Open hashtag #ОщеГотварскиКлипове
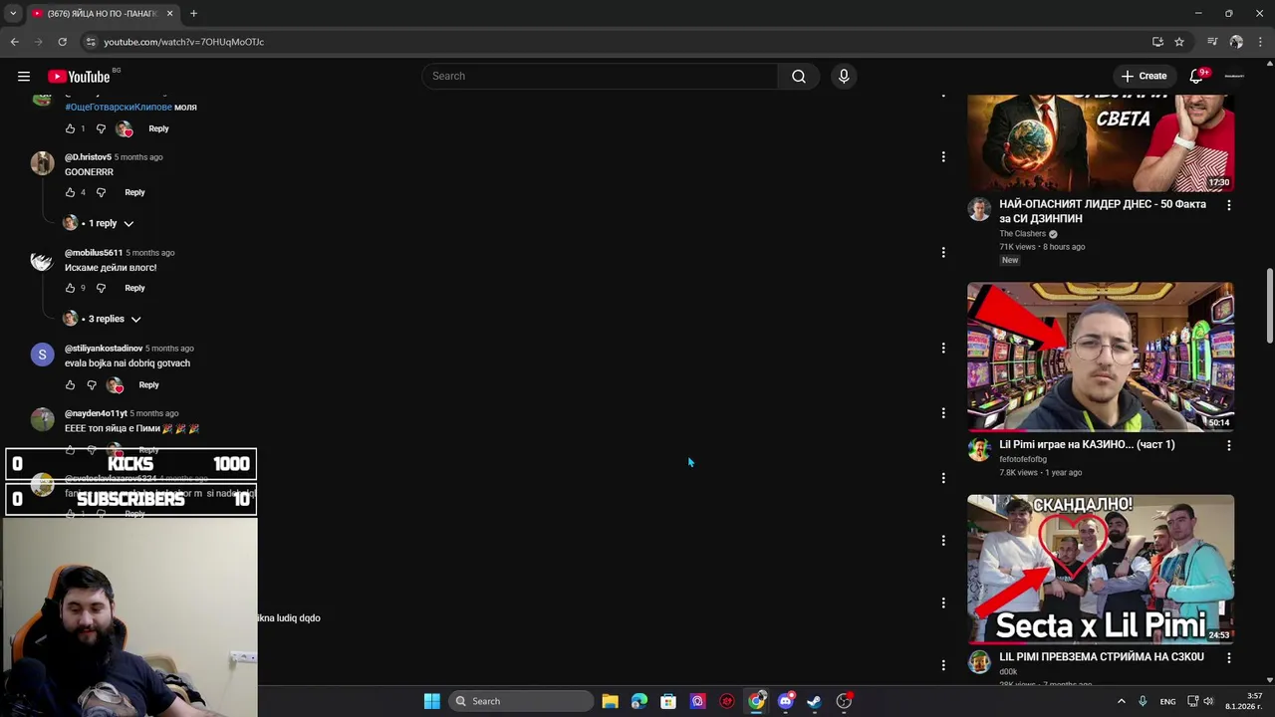This screenshot has height=717, width=1275. [x=119, y=107]
